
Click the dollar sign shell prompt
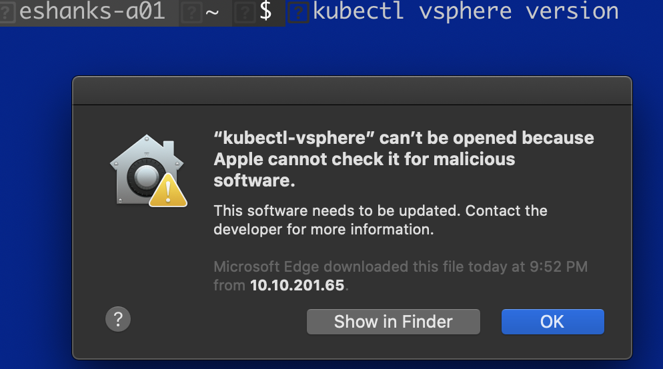coord(265,11)
